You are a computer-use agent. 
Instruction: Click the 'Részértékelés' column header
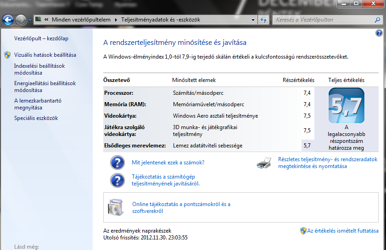point(298,80)
